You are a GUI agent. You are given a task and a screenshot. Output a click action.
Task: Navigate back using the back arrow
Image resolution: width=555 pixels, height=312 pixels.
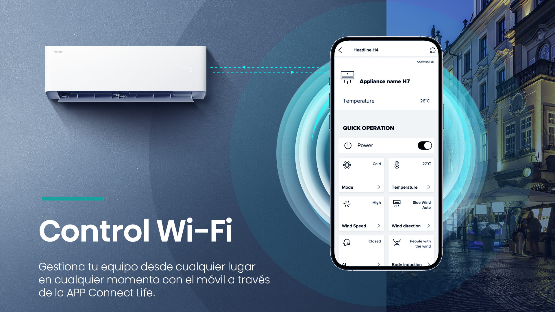click(x=341, y=50)
